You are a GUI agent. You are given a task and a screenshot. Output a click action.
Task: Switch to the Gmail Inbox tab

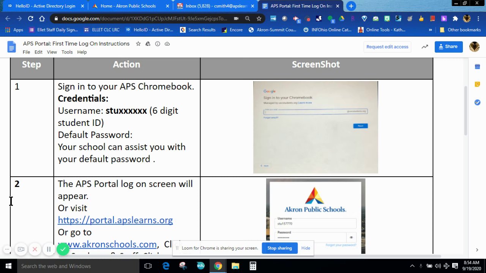pyautogui.click(x=215, y=6)
